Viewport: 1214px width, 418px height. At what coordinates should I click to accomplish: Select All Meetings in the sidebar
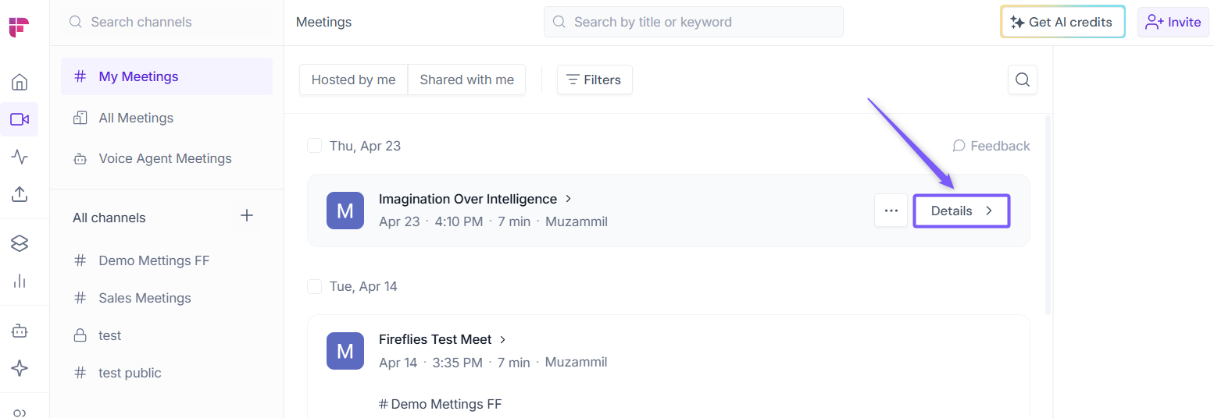pos(136,118)
